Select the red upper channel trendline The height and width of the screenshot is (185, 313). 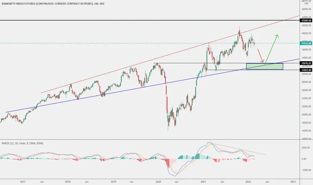click(170, 54)
